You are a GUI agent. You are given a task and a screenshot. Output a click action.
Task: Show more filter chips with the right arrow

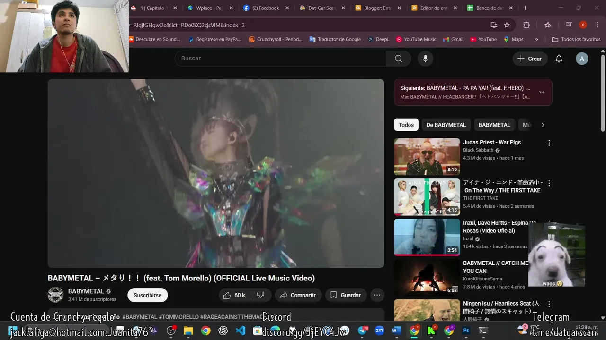tap(543, 125)
